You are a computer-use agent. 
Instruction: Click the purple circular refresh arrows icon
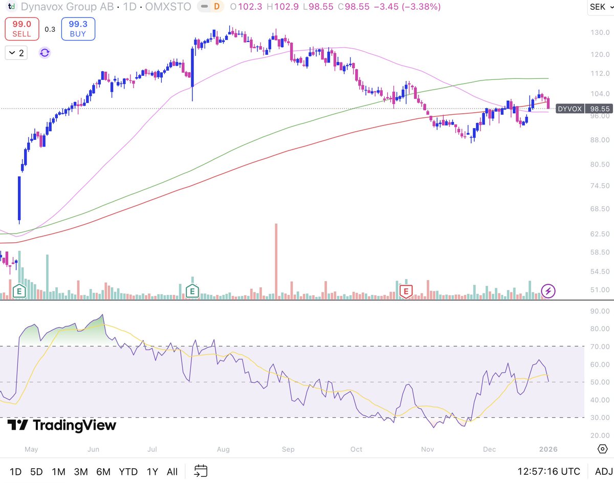[x=45, y=53]
